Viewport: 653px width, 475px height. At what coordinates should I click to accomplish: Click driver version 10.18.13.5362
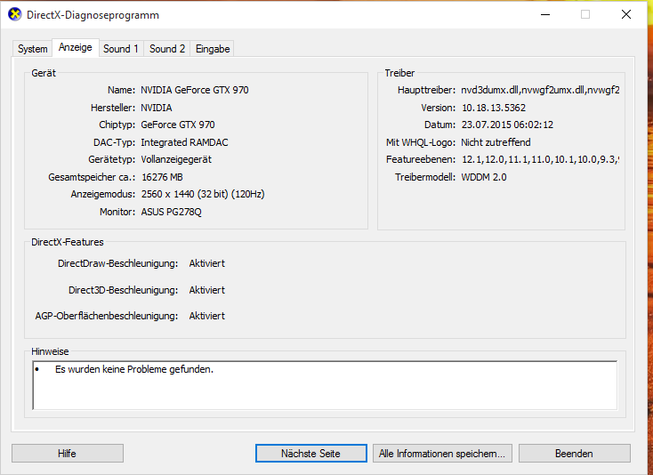[x=494, y=108]
